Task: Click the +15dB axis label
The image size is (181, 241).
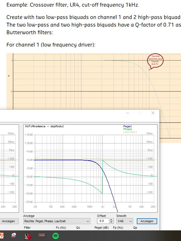Action: click(29, 135)
